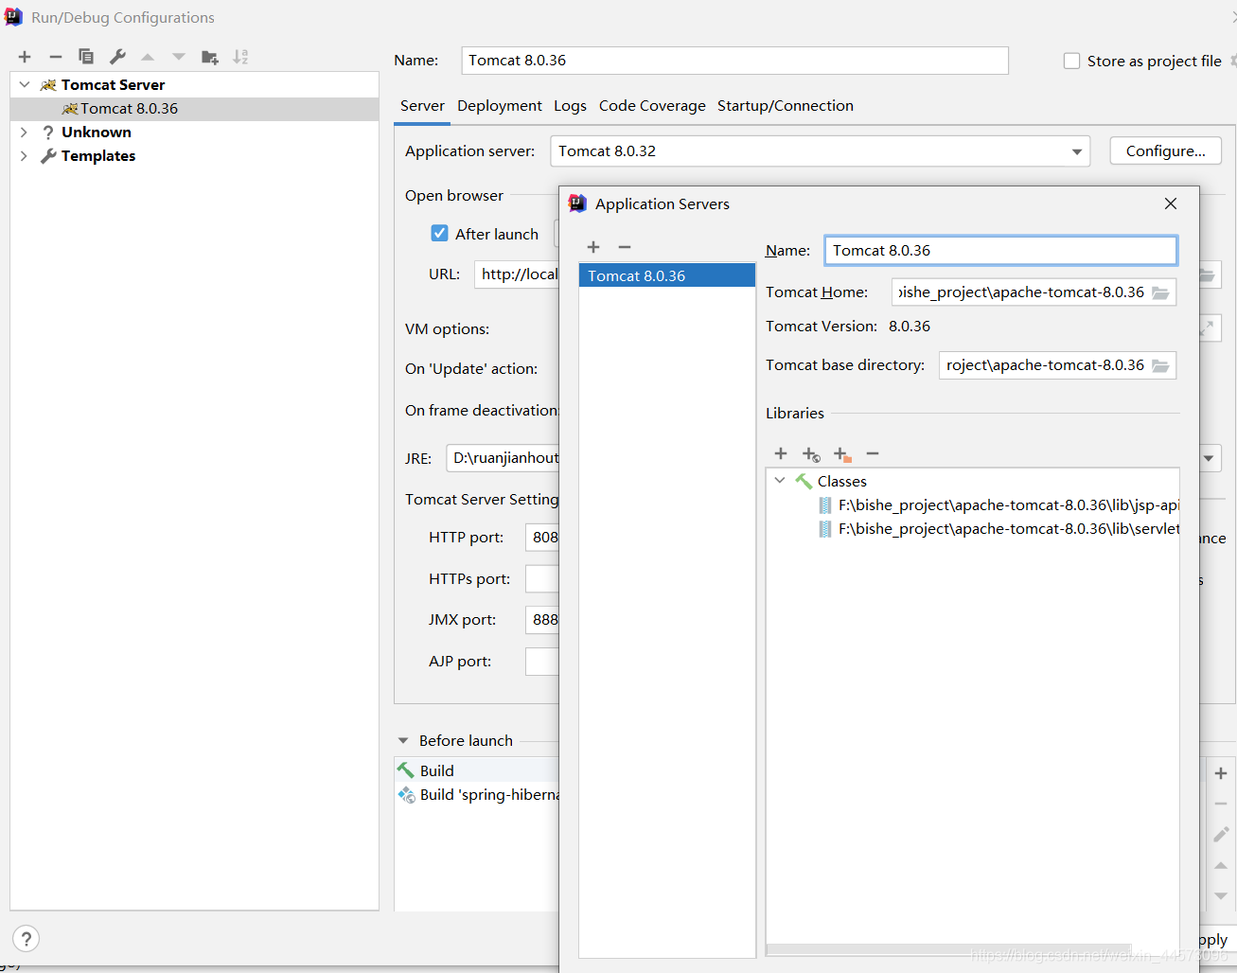Image resolution: width=1237 pixels, height=973 pixels.
Task: Enable Store as project file checkbox
Action: [1071, 61]
